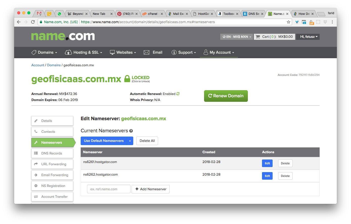351x224 pixels.
Task: Click Created column header
Action: [x=209, y=152]
